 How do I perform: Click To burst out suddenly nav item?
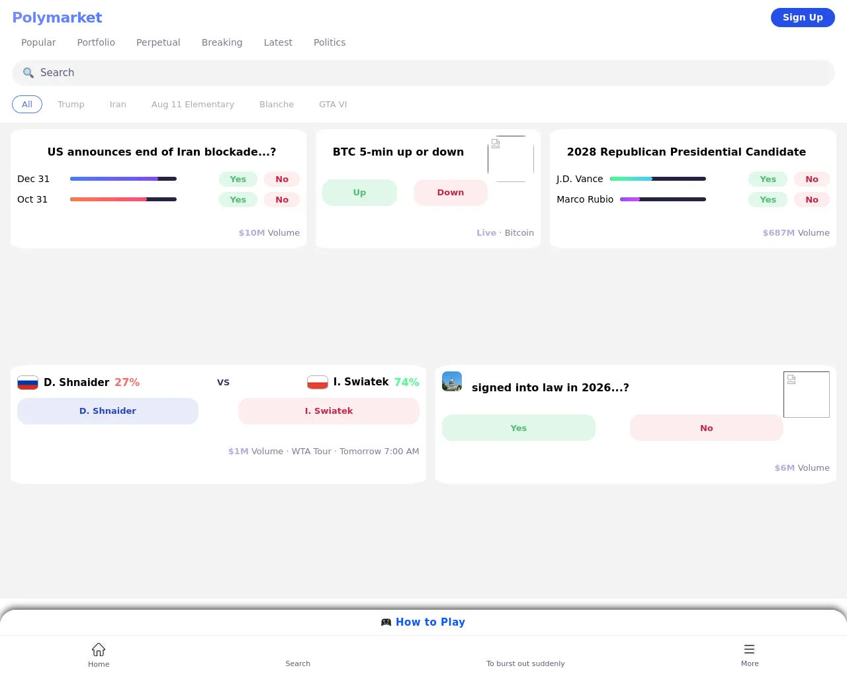525,663
